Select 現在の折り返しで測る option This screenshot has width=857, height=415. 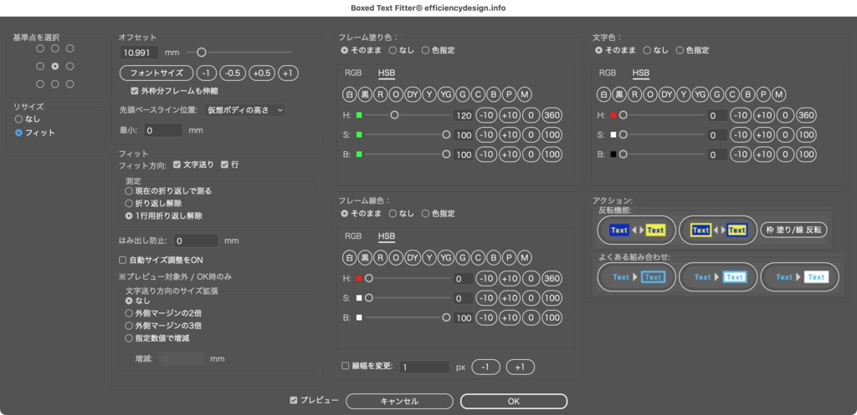coord(168,191)
